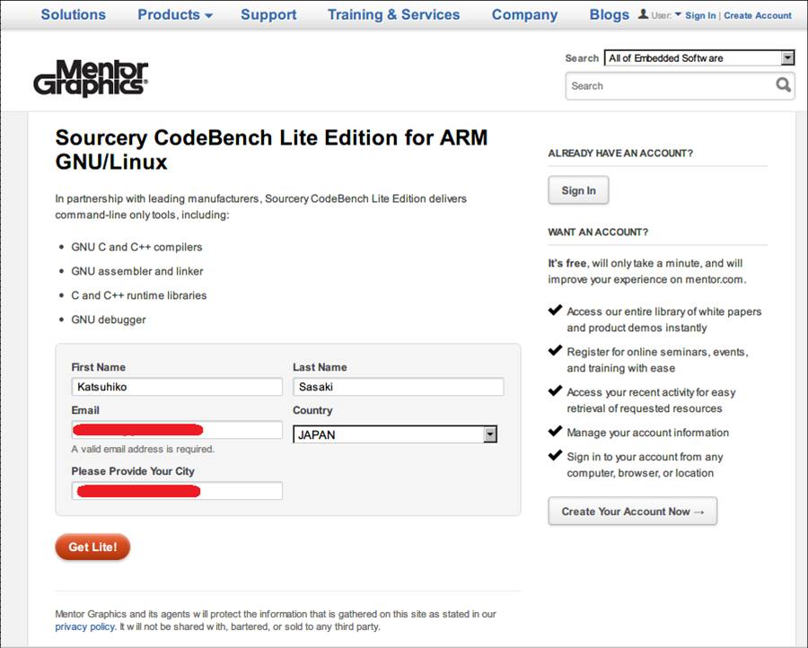This screenshot has height=648, width=808.
Task: Open the privacy policy link
Action: pos(84,626)
